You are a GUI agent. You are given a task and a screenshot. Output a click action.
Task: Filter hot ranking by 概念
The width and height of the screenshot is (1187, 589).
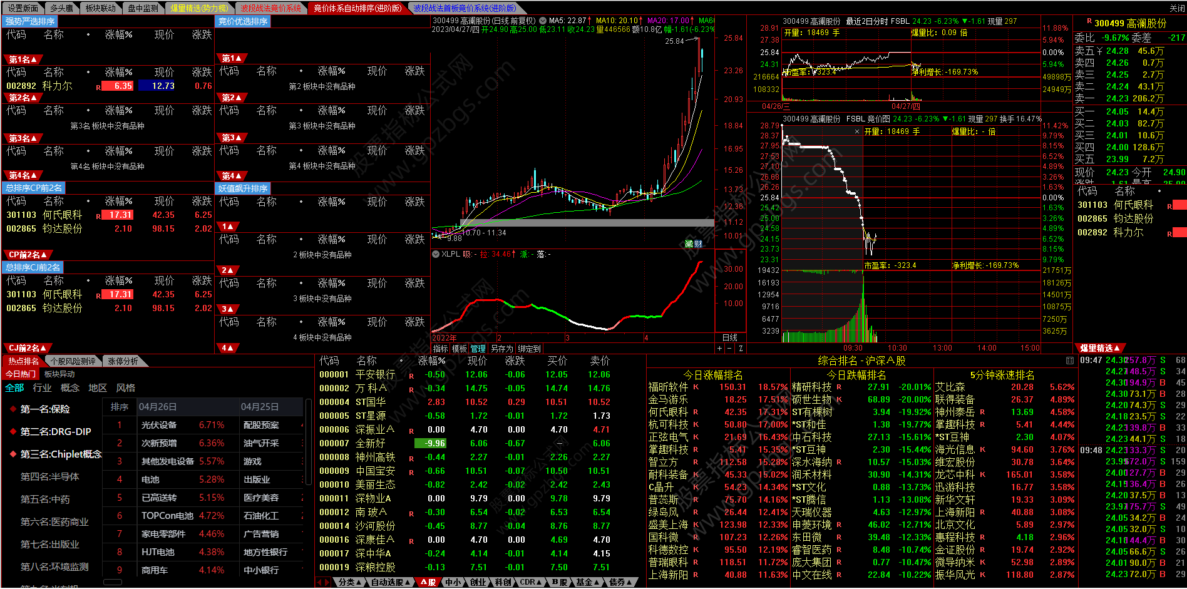point(69,388)
